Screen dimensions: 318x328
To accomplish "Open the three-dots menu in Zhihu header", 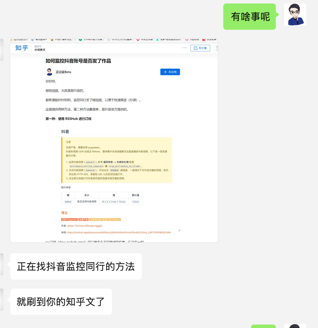I will click(184, 48).
